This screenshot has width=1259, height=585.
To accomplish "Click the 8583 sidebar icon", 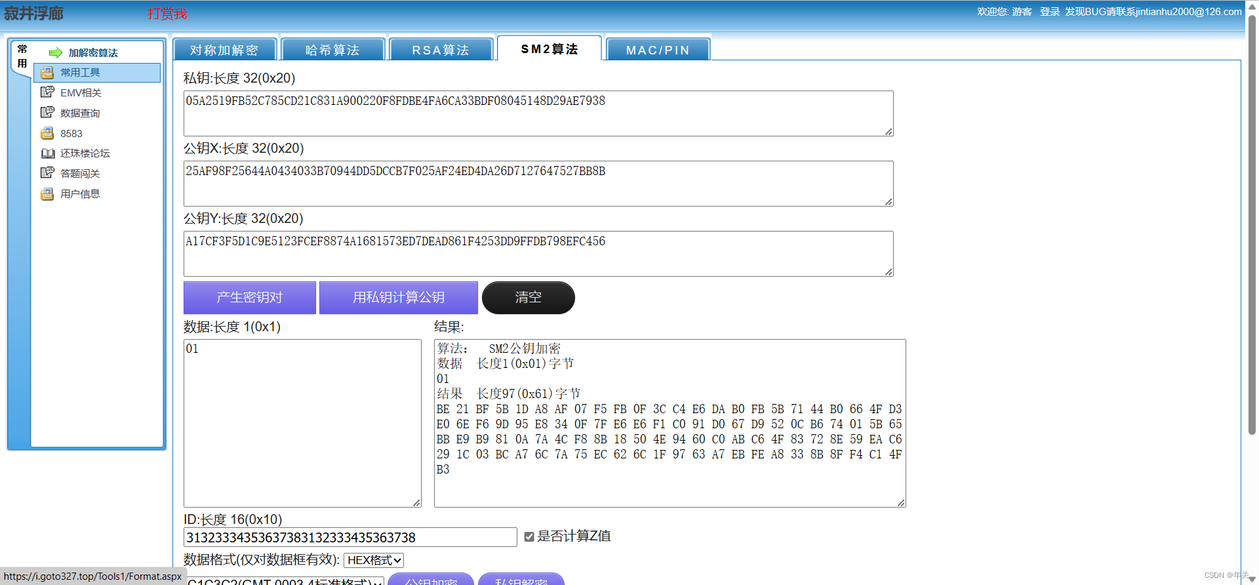I will click(47, 133).
